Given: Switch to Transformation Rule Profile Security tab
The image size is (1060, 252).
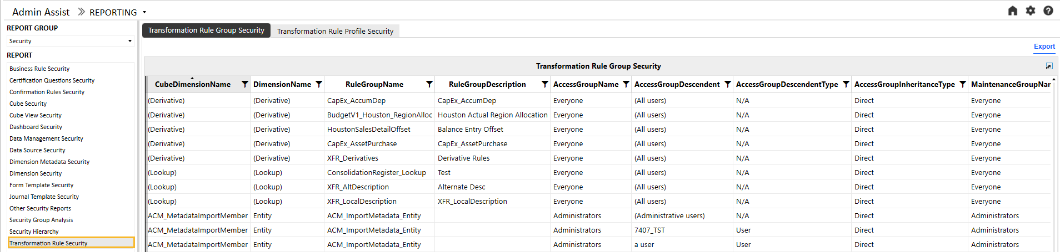Looking at the screenshot, I should (x=335, y=31).
